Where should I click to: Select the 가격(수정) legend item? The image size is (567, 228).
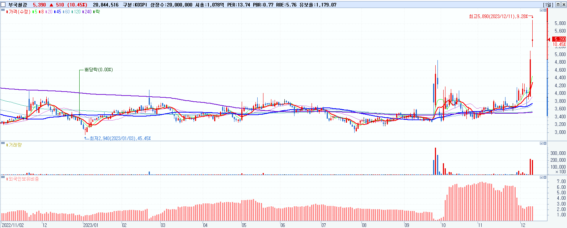tap(18, 12)
